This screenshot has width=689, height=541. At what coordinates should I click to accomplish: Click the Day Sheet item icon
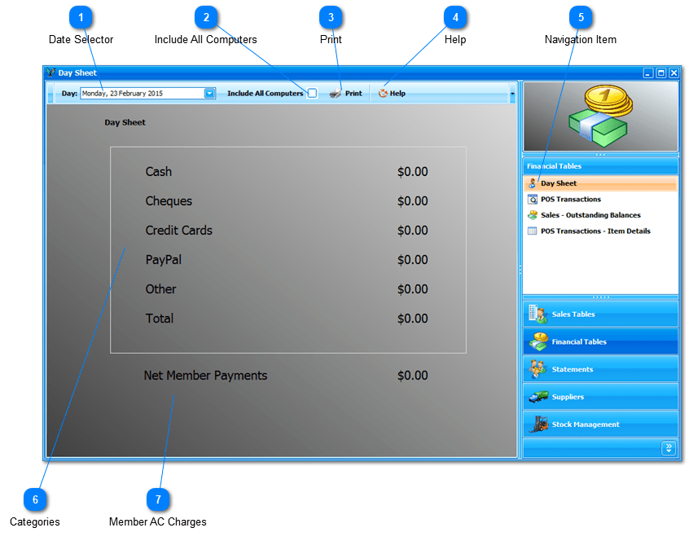pyautogui.click(x=532, y=183)
